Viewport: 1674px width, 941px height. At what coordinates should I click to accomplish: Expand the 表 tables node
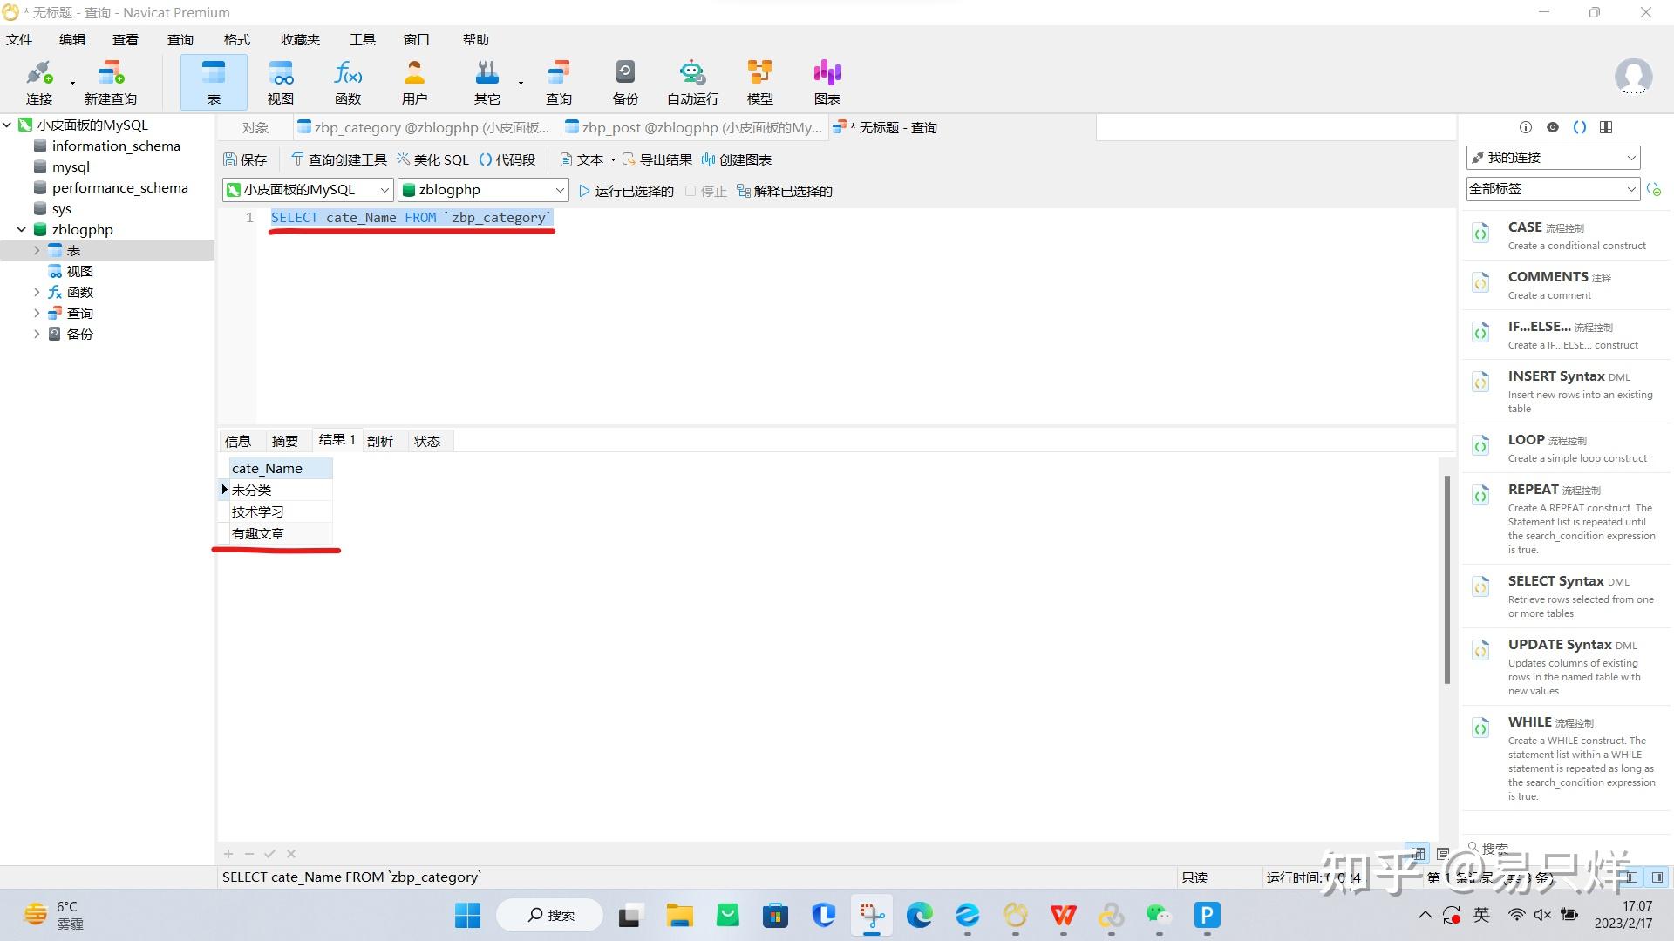click(x=37, y=250)
